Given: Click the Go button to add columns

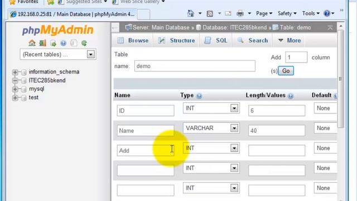Looking at the screenshot, I should 286,71.
